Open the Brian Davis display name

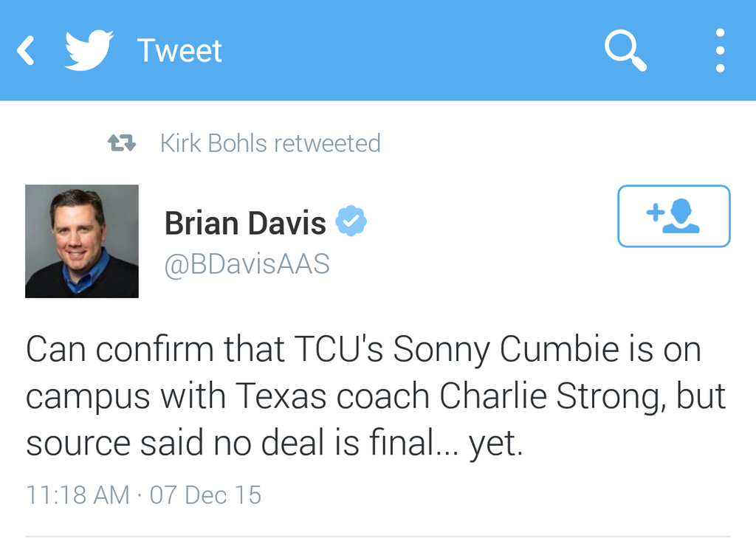coord(245,223)
